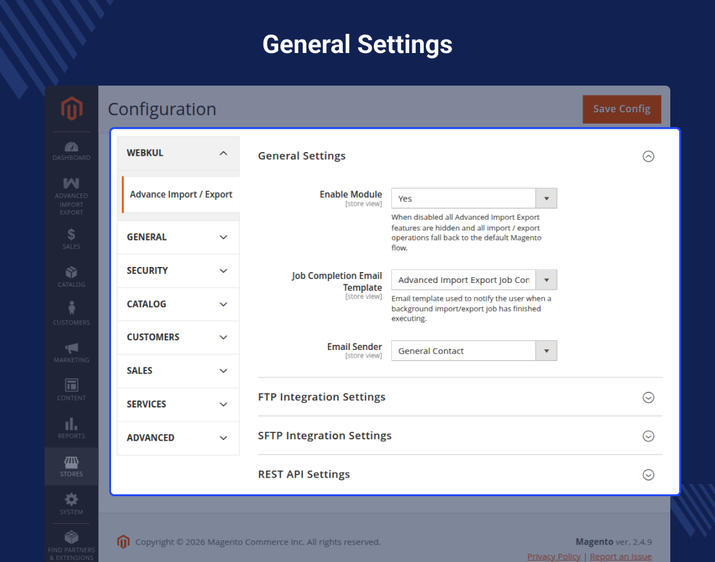
Task: Expand the SERVICES config tab
Action: point(178,405)
